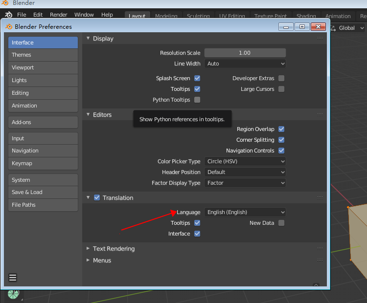
Task: Click the Text Rendering panel grip icon
Action: (320, 249)
